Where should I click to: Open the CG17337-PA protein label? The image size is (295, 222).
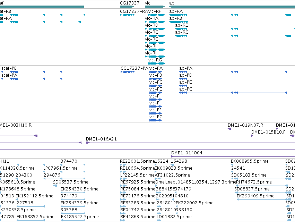point(135,68)
